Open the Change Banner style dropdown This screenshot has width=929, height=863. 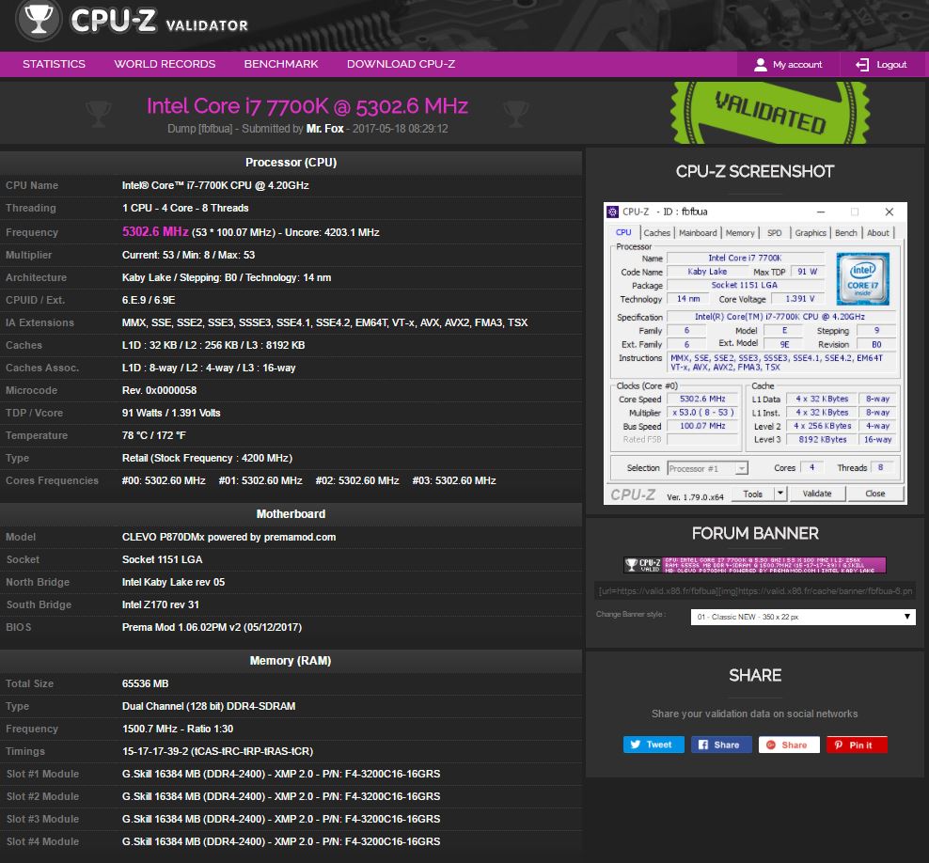(803, 617)
